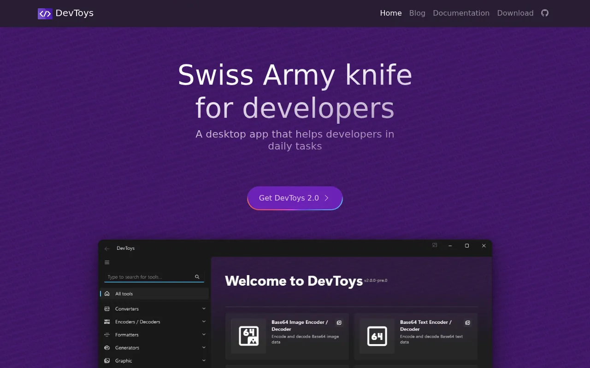
Task: Click the Get DevToys 2.0 button
Action: coord(295,198)
